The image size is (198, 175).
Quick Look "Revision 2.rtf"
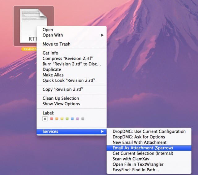[x=69, y=81]
